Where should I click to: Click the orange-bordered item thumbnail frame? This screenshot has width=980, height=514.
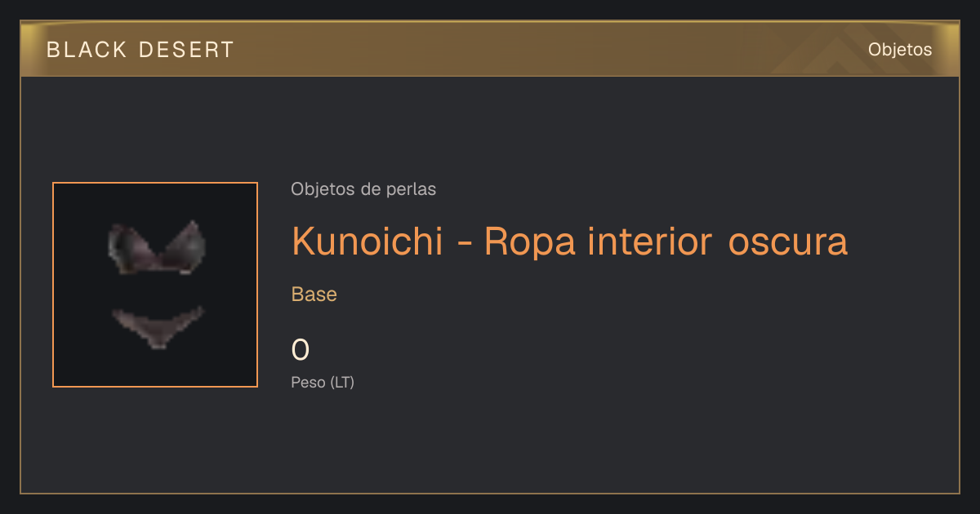click(155, 285)
